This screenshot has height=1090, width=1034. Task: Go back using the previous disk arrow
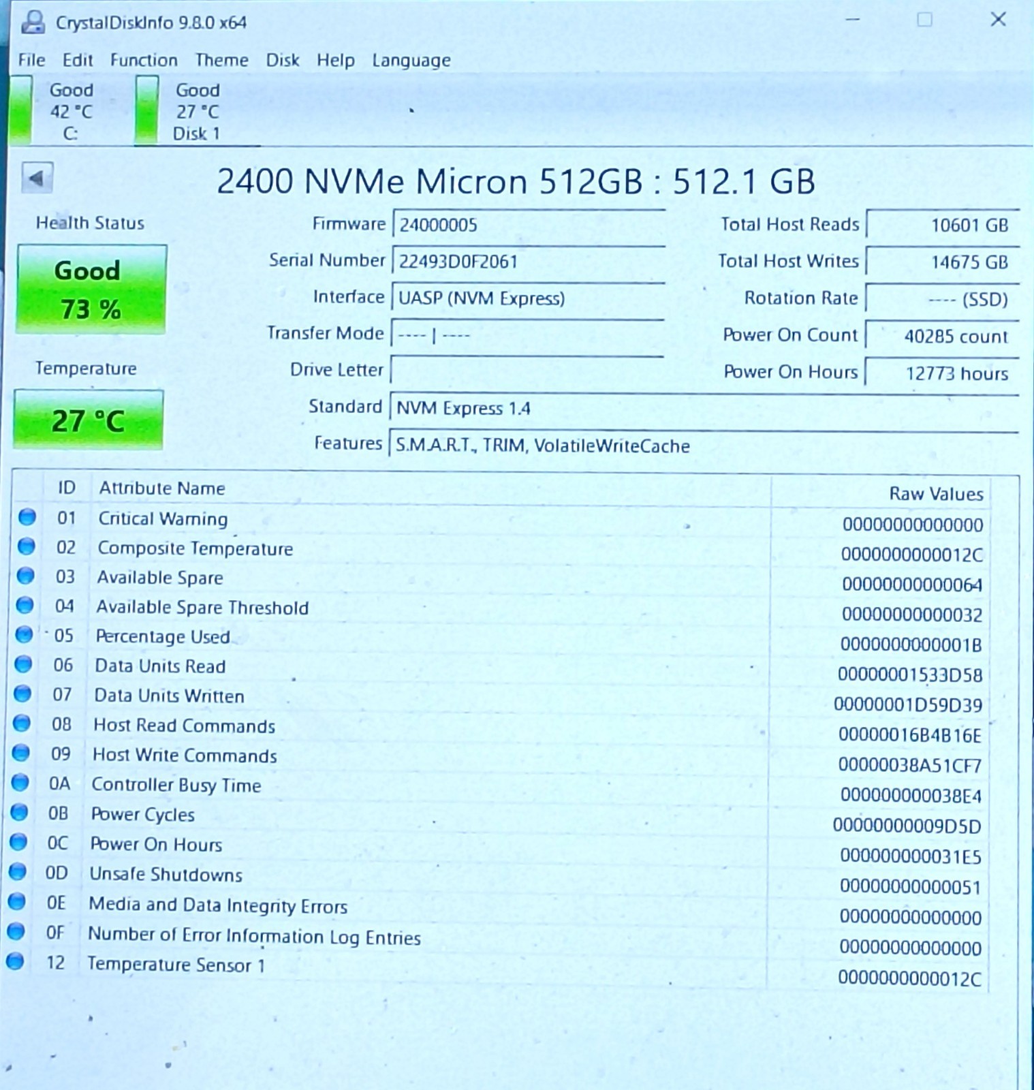click(37, 178)
